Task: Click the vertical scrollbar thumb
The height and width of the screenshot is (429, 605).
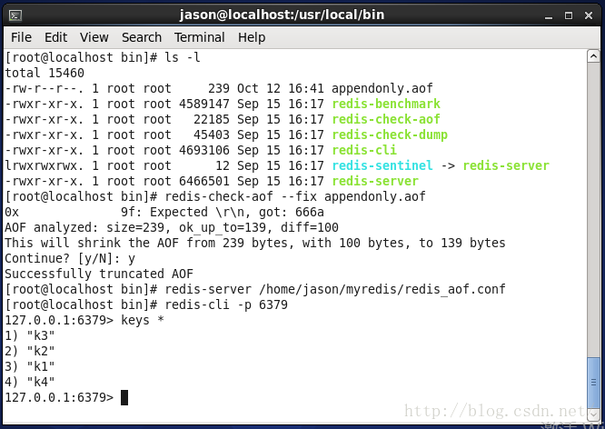Action: 593,383
